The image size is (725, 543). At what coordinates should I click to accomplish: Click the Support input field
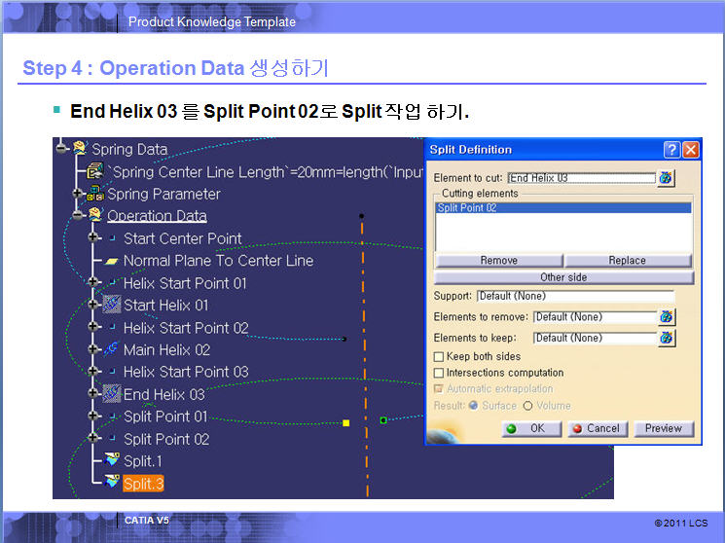point(574,296)
